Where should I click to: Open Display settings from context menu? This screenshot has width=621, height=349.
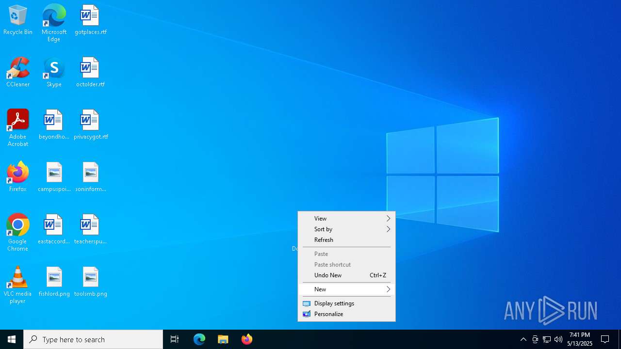(x=346, y=303)
